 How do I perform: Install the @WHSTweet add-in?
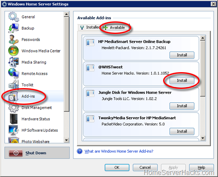click(182, 81)
